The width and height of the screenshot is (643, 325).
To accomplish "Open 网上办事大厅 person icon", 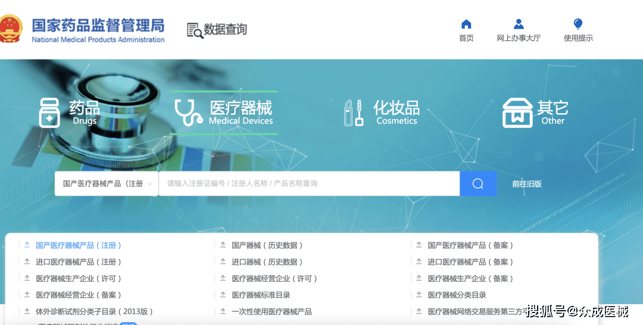I will 519,24.
